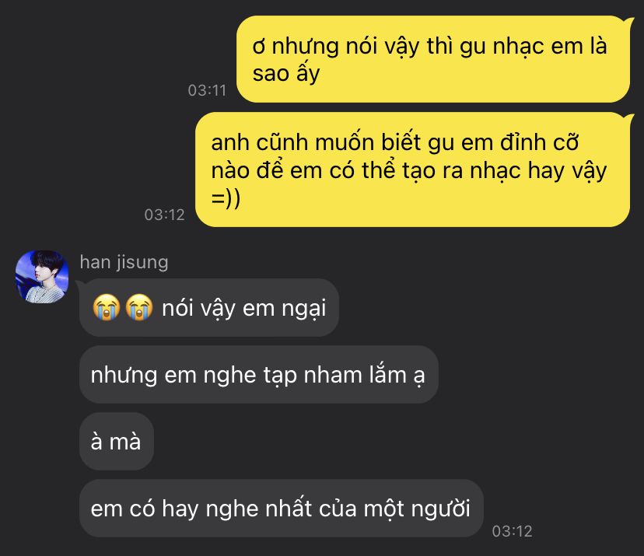The image size is (644, 556).
Task: Tap the 'nhưng em nghe tạp nham lắm ạ' bubble
Action: [x=259, y=375]
